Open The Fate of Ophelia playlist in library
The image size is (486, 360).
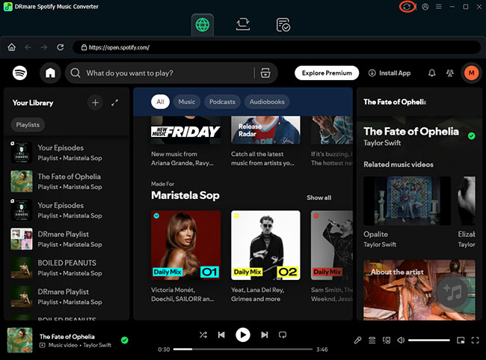coord(67,181)
